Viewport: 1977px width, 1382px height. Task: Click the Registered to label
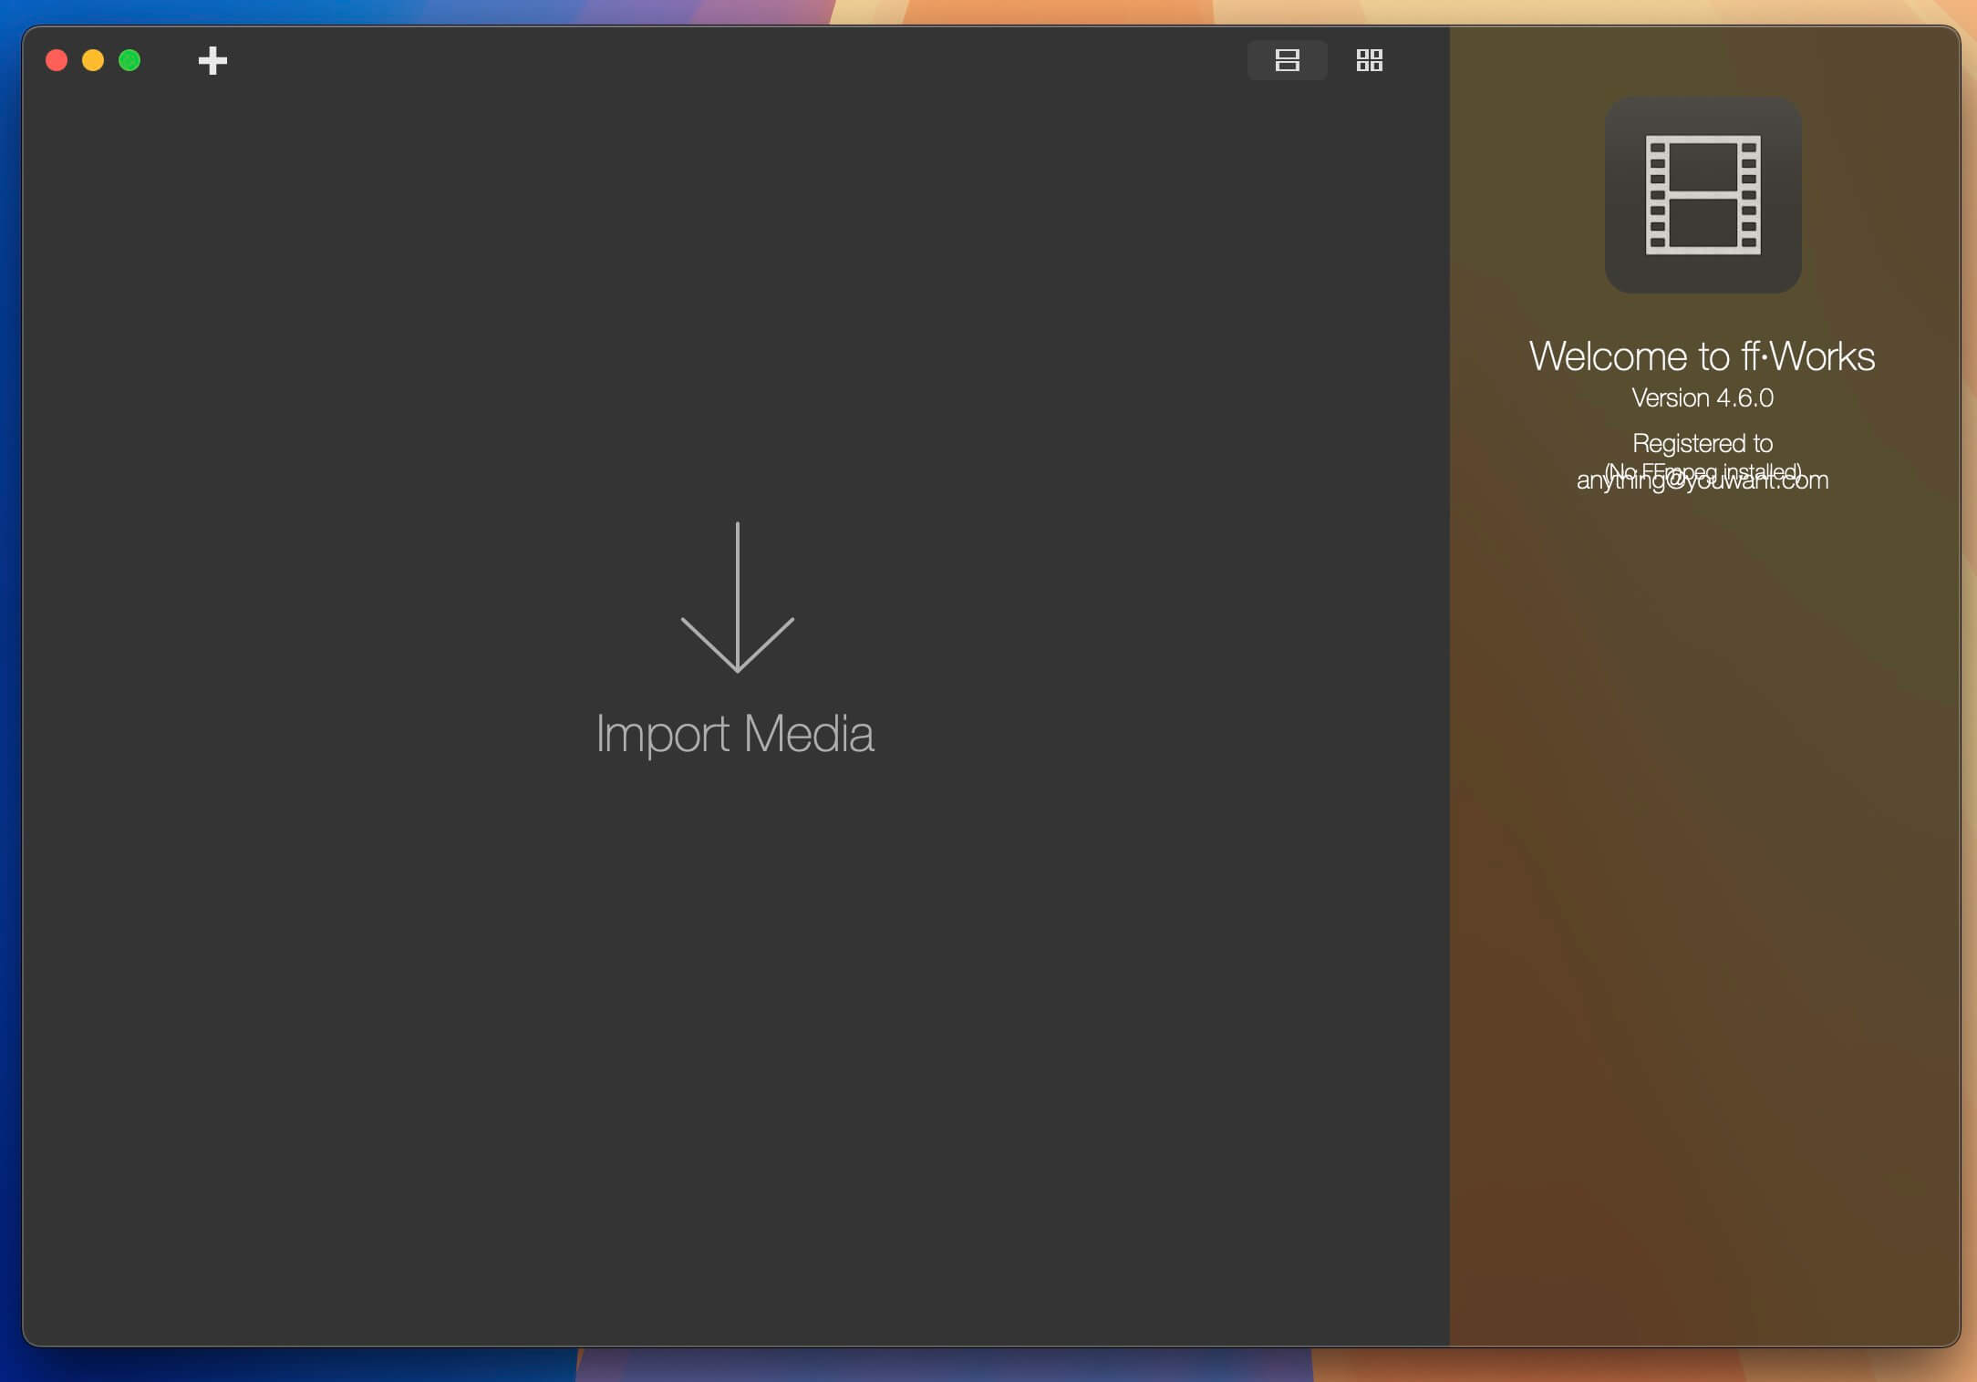1702,443
